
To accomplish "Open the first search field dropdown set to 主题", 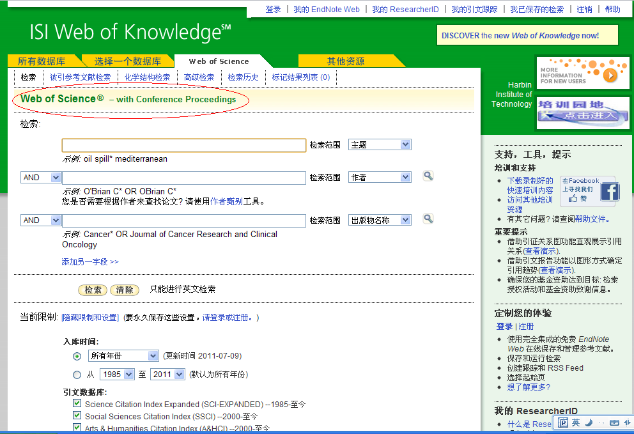I will 380,145.
